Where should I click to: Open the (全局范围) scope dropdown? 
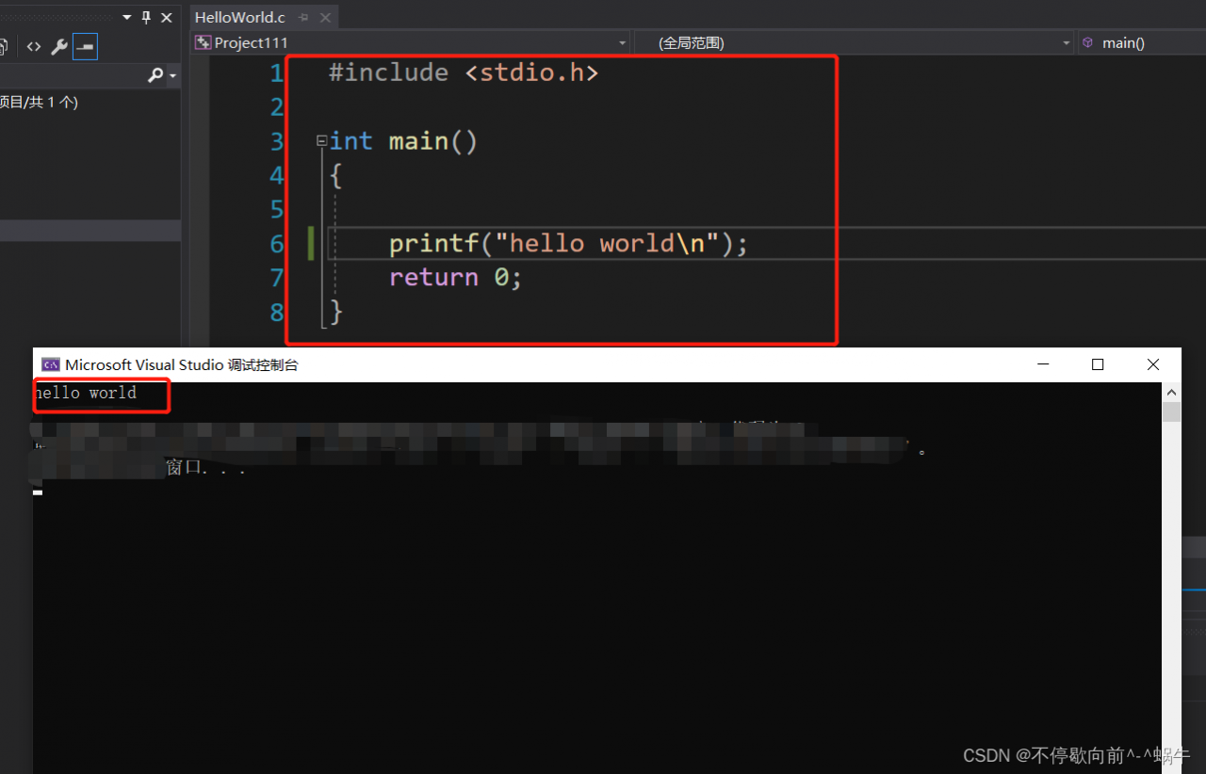(854, 42)
